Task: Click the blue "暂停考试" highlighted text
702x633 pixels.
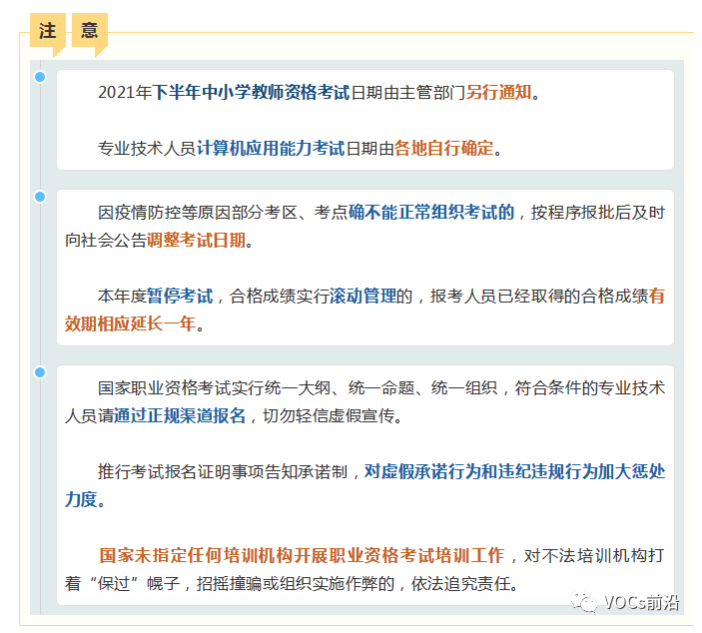Action: point(180,296)
